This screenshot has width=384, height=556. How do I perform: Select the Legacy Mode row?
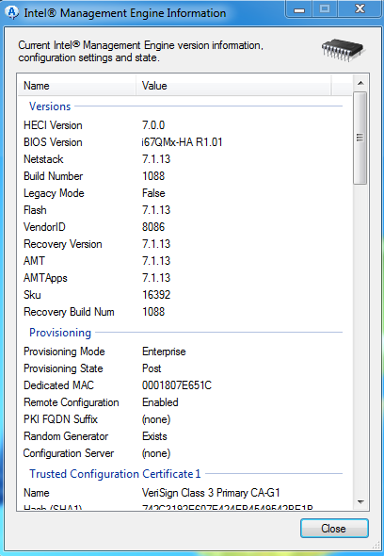[184, 193]
